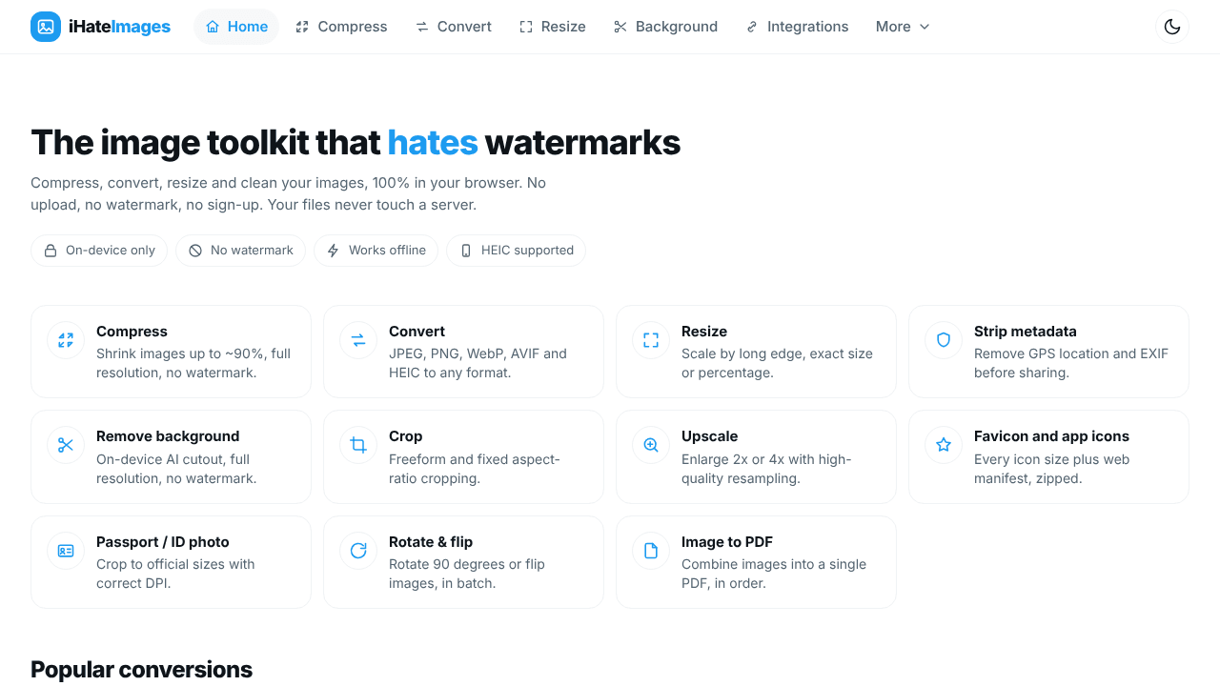The image size is (1220, 686).
Task: Click the 'On-device only' badge text
Action: 111,251
